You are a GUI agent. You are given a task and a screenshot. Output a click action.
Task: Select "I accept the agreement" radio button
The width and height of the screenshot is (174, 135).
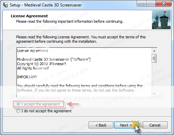pos(18,104)
